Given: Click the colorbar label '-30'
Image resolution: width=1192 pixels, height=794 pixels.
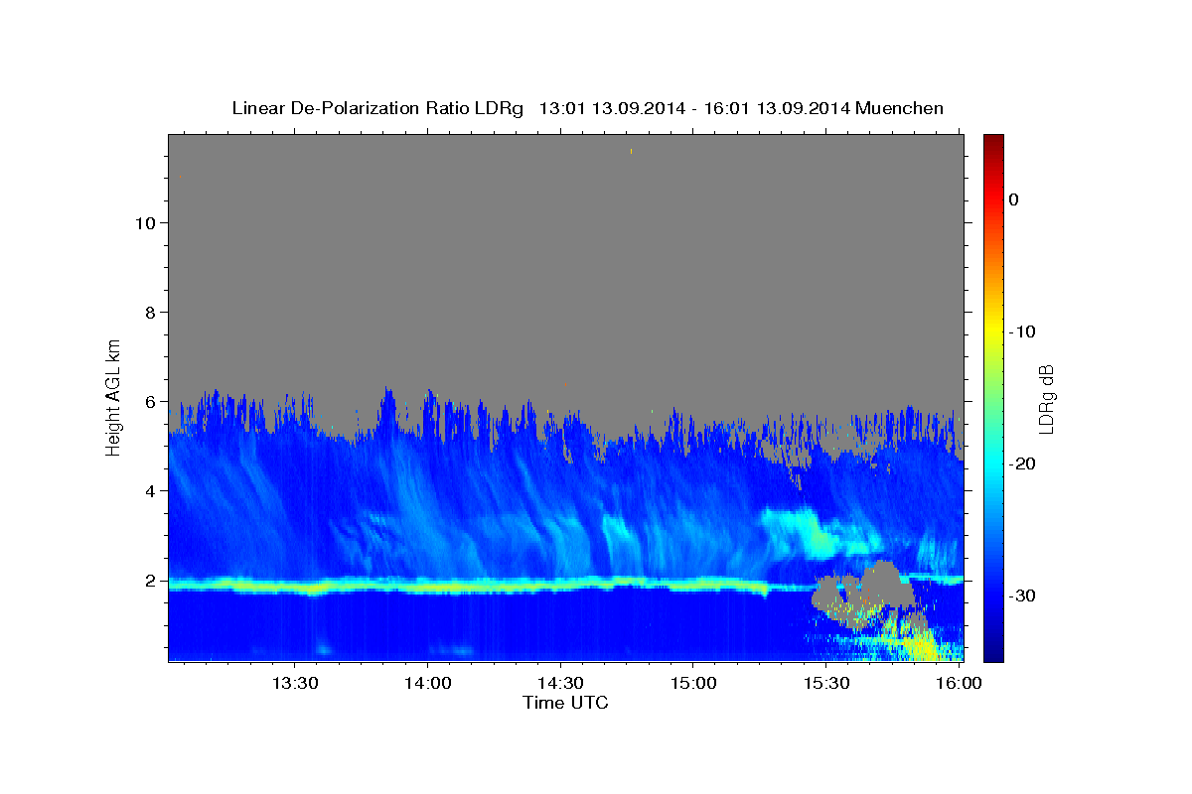Looking at the screenshot, I should click(x=1023, y=595).
